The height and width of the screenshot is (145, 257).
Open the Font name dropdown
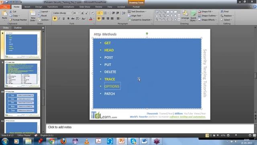click(x=71, y=13)
